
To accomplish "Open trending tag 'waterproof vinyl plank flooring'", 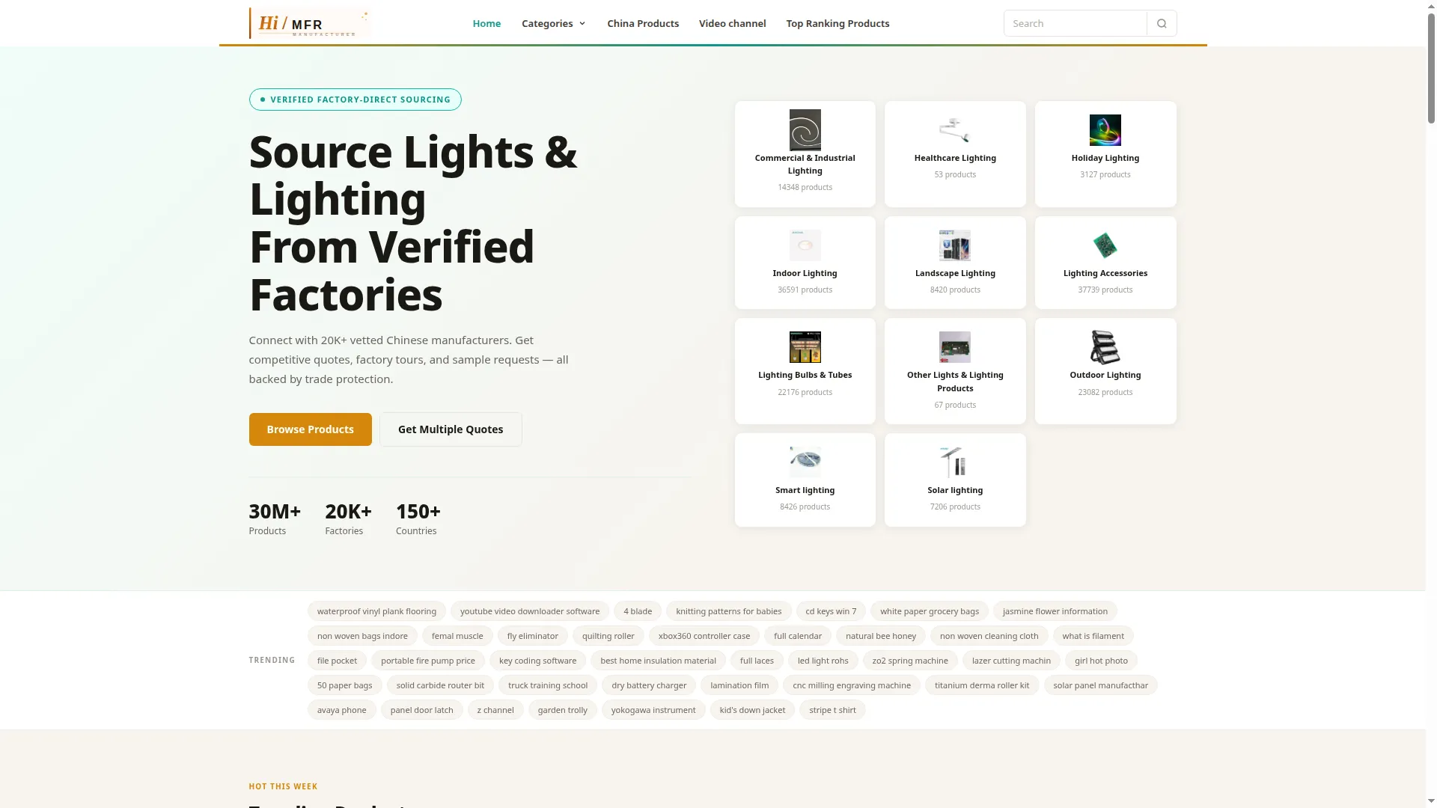I will [376, 611].
